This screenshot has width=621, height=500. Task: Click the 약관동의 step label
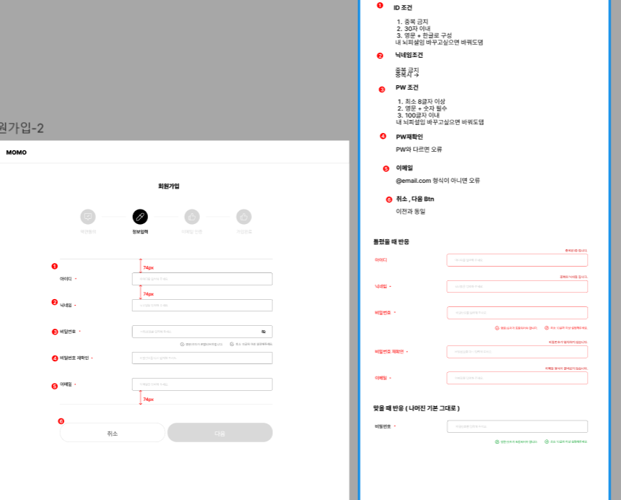click(x=88, y=232)
